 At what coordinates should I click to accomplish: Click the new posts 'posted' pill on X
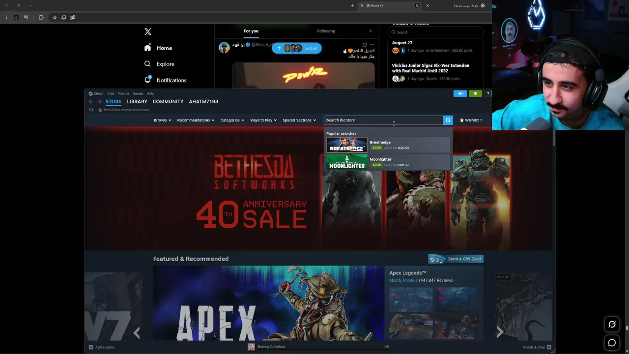297,48
